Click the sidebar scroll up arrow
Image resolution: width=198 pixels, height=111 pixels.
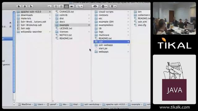(x=14, y=102)
